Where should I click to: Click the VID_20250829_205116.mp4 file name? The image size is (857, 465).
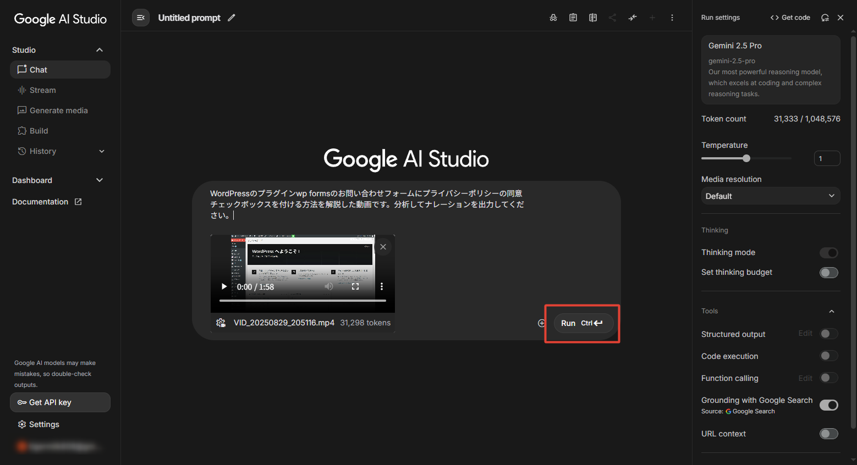284,323
